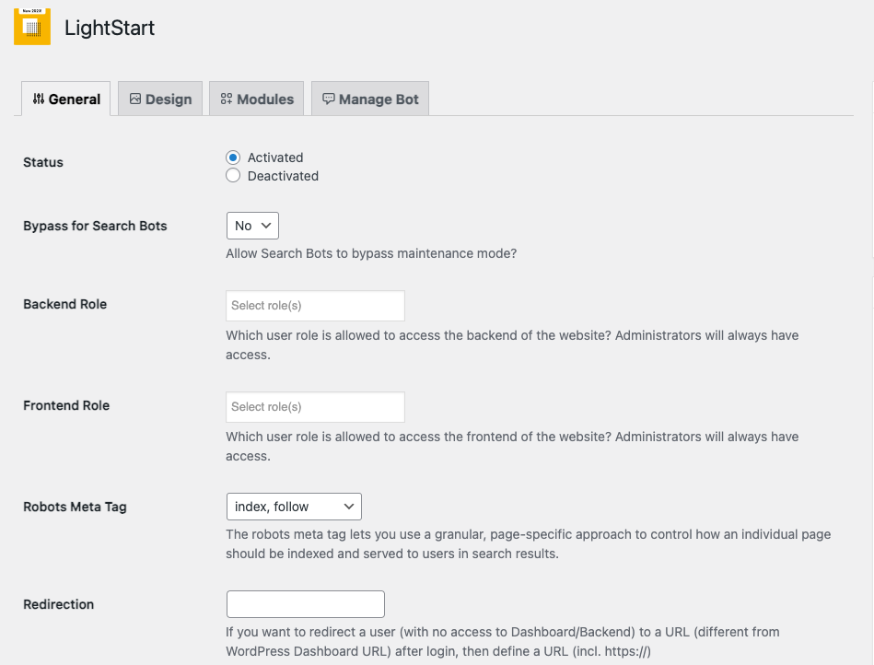
Task: Click the Redirection label
Action: 59,604
